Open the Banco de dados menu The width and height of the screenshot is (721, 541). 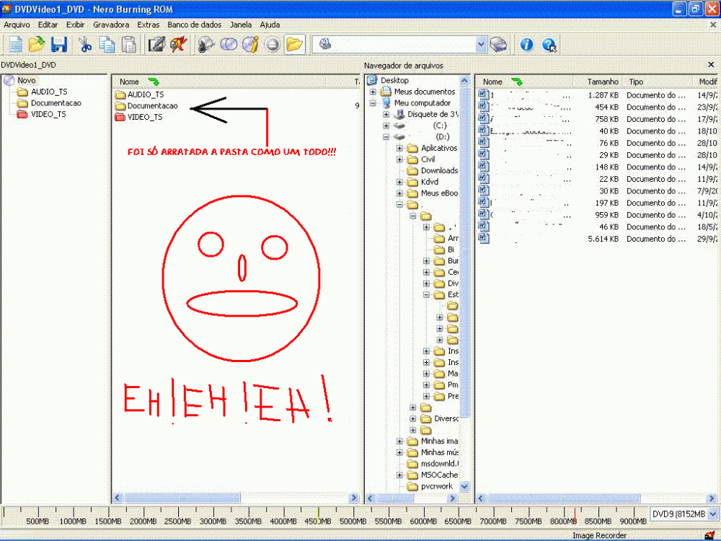pos(194,25)
